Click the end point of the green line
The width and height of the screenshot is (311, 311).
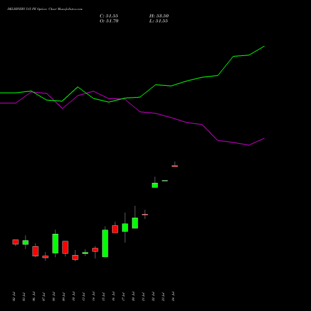click(x=264, y=47)
